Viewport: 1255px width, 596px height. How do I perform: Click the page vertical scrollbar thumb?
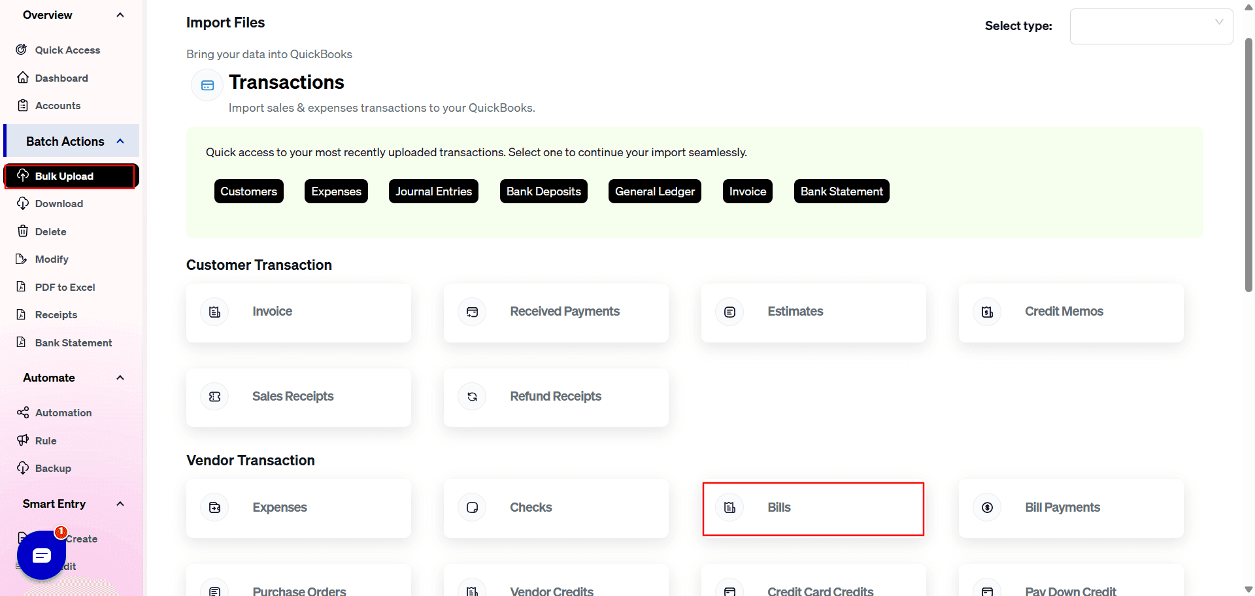point(1248,165)
